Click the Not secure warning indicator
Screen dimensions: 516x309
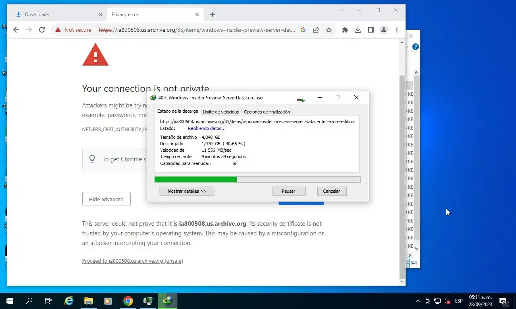pyautogui.click(x=73, y=30)
